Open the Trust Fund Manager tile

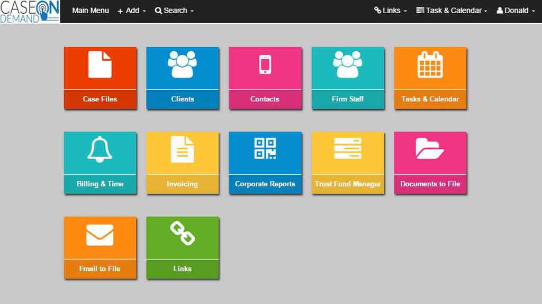pos(348,162)
